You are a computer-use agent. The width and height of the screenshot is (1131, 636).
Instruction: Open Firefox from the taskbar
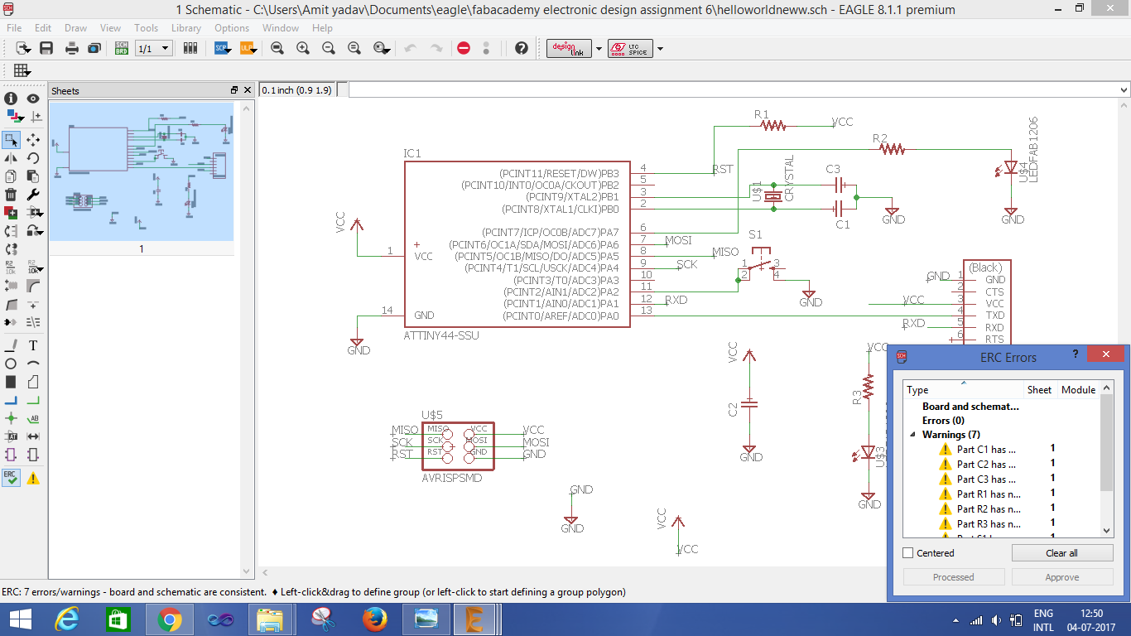pyautogui.click(x=375, y=619)
